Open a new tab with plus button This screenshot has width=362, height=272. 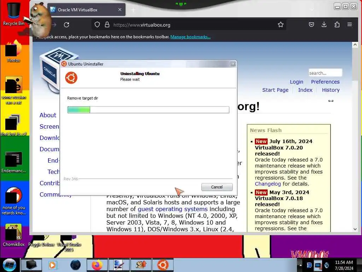[133, 10]
